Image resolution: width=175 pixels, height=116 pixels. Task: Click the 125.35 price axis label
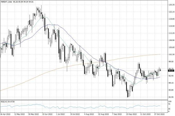click(165, 5)
